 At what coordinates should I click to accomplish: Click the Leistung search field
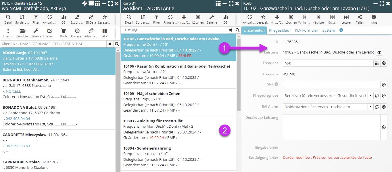[174, 30]
